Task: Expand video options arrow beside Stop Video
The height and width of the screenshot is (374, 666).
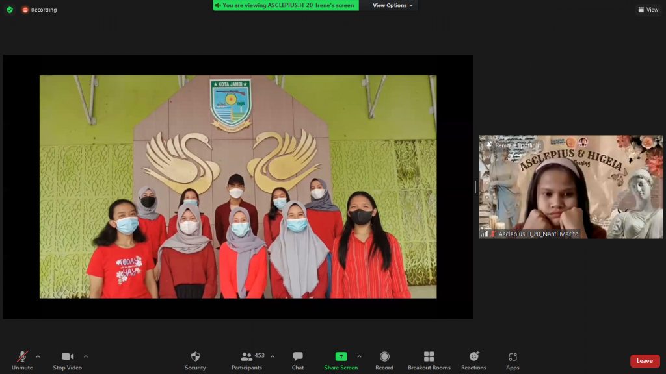Action: [86, 356]
